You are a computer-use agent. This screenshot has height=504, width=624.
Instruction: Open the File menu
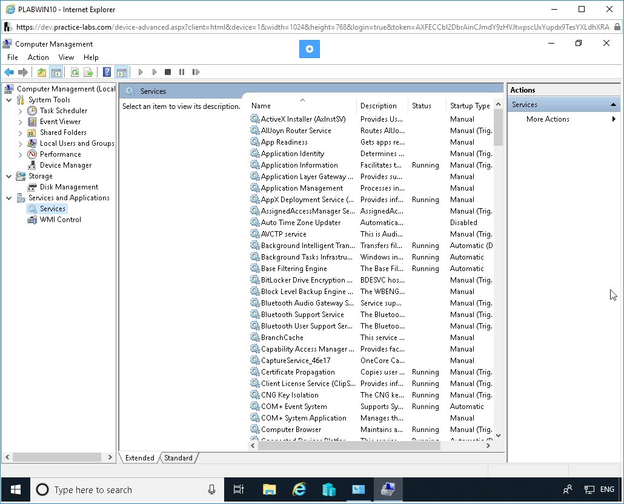[13, 57]
